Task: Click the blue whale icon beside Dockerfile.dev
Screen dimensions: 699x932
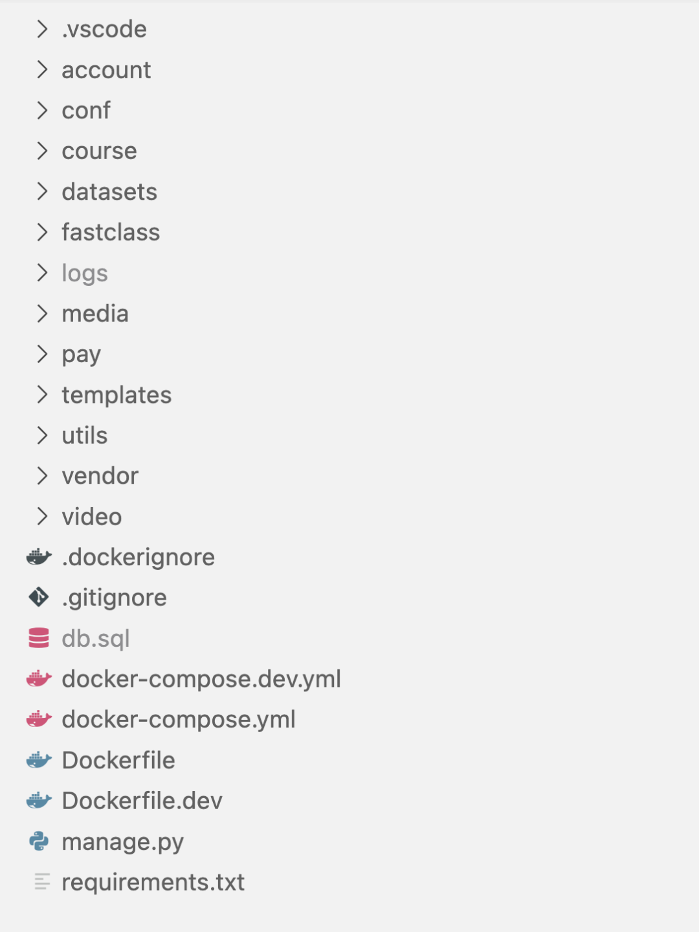Action: (39, 801)
